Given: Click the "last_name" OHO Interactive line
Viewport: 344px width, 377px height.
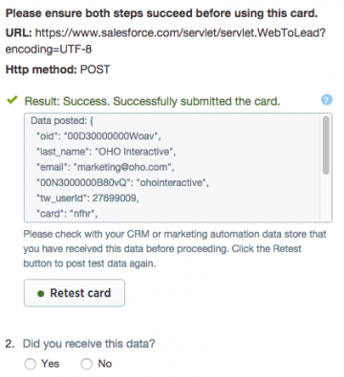Looking at the screenshot, I should (106, 152).
